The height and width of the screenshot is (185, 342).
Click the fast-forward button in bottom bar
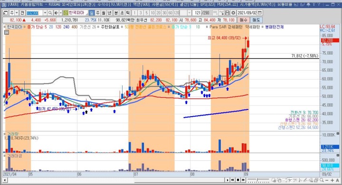click(x=243, y=180)
